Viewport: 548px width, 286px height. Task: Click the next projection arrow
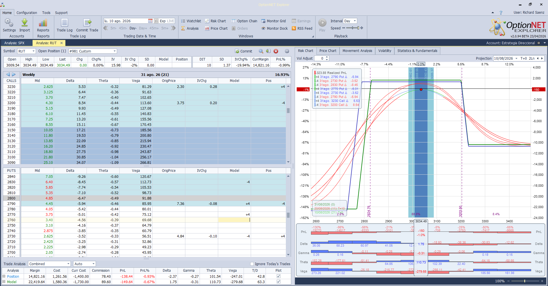point(542,58)
